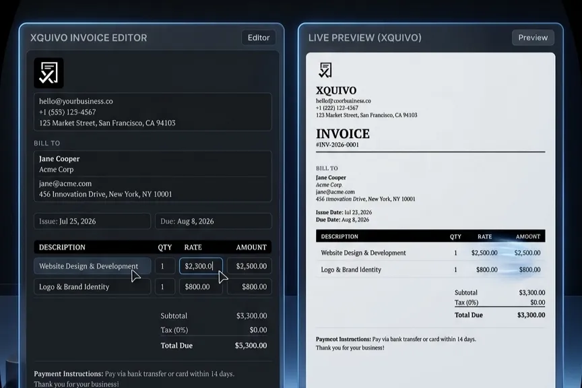
Task: Click the $2,500.00 amount cell in the editor
Action: click(249, 266)
